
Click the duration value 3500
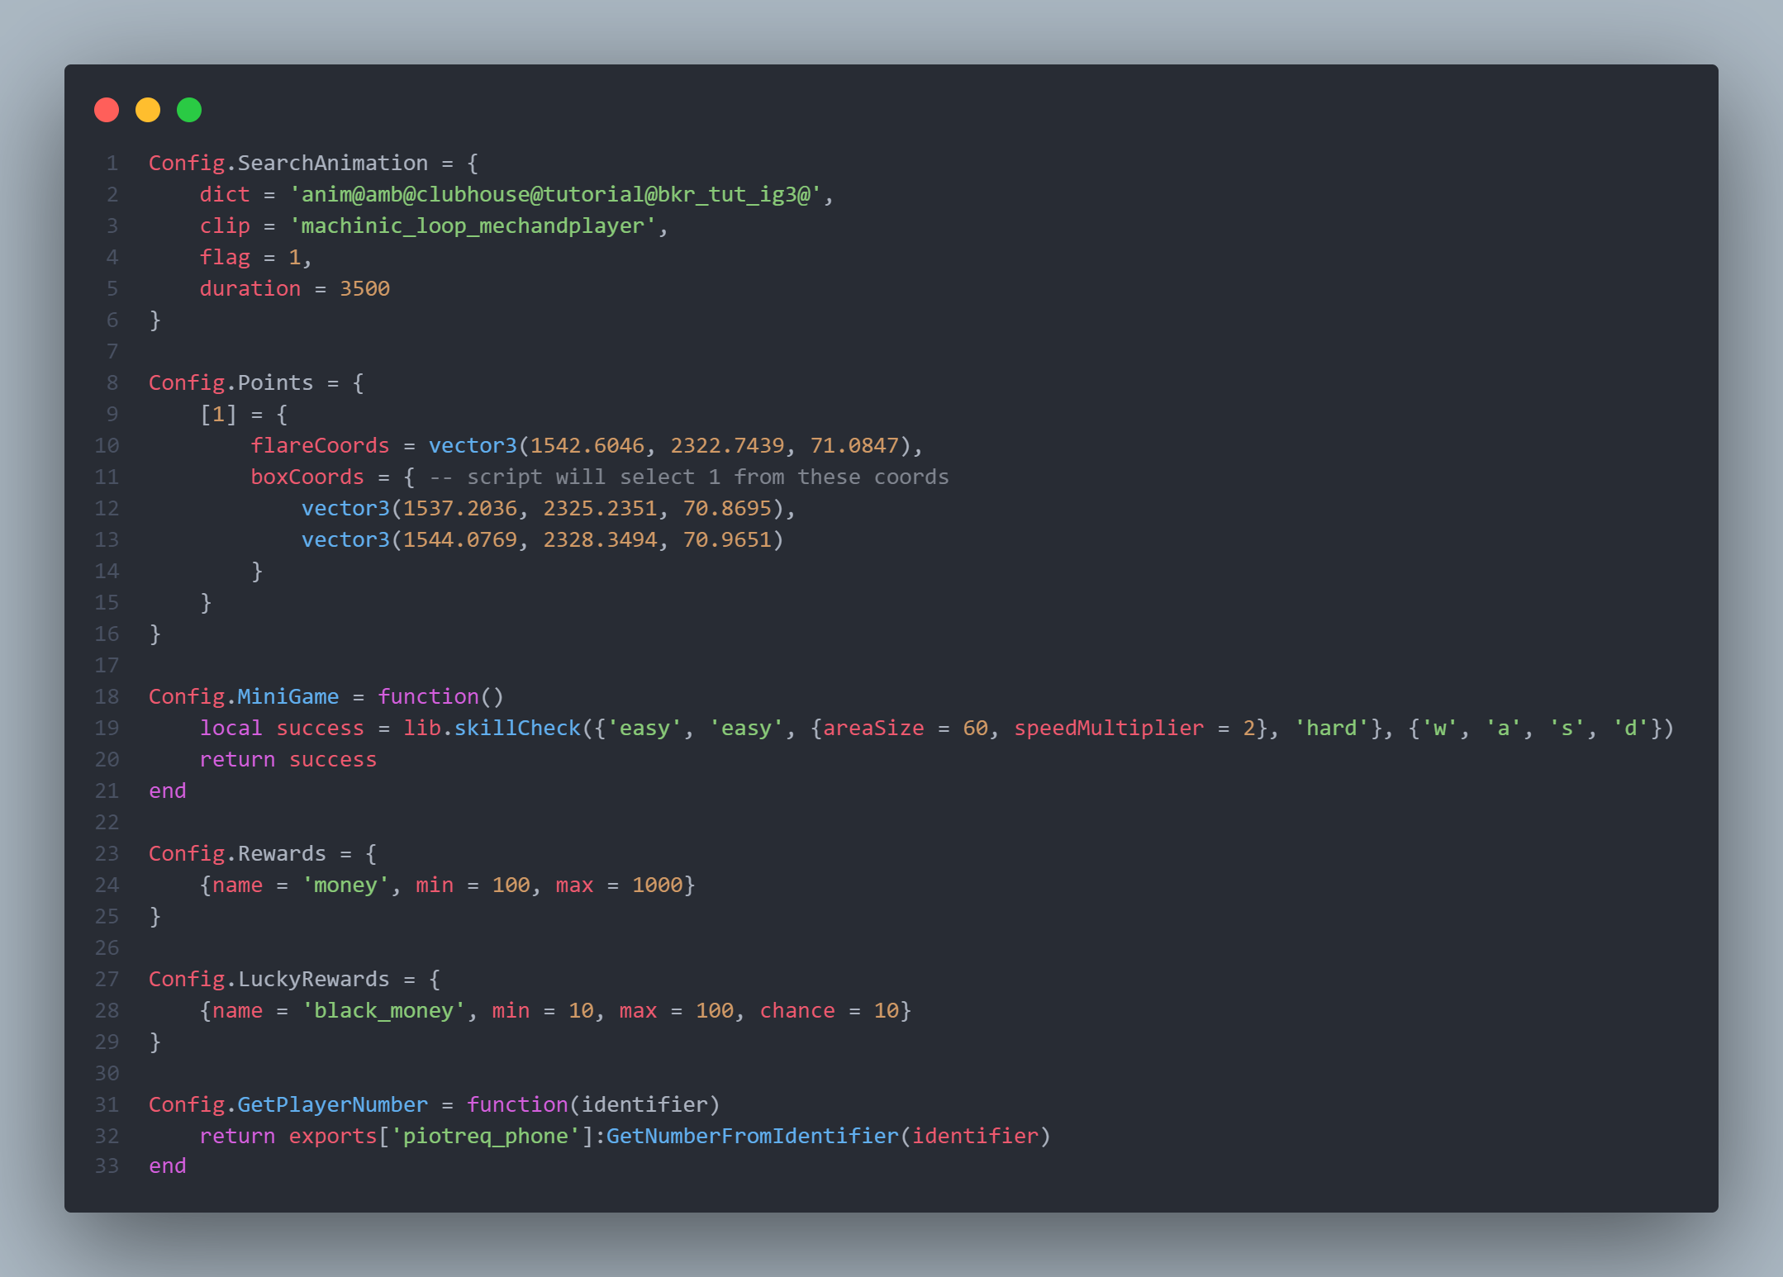click(364, 289)
